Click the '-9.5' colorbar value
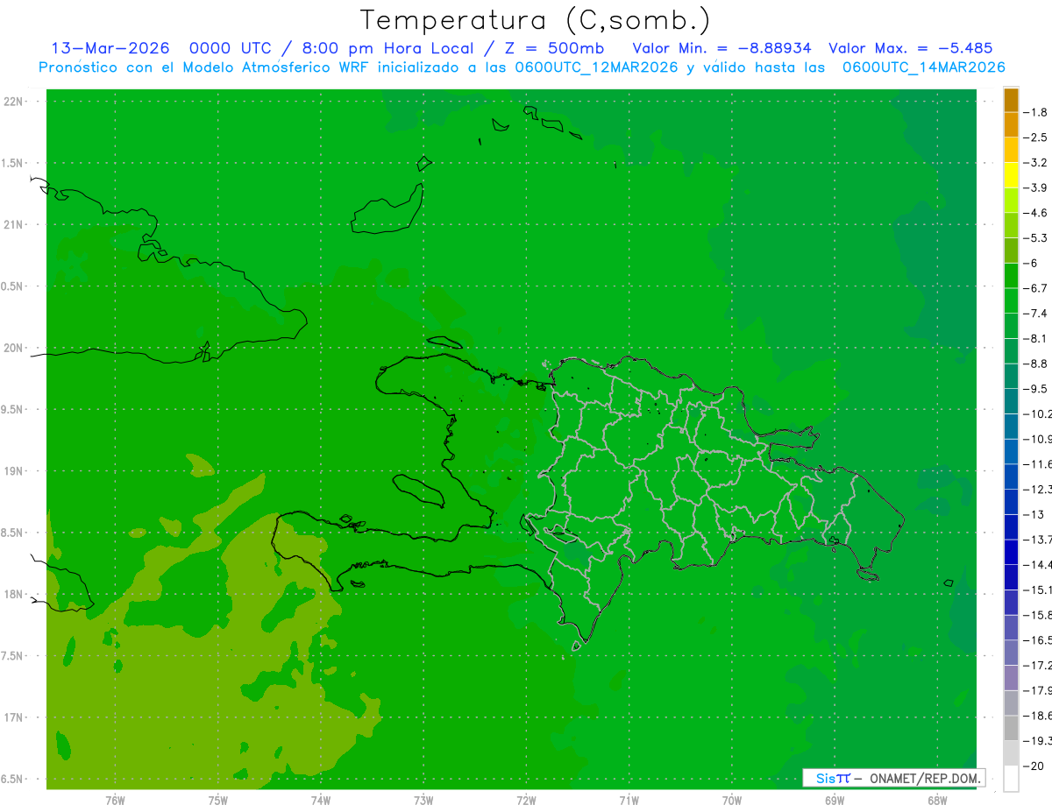The image size is (1052, 812). pos(1035,389)
